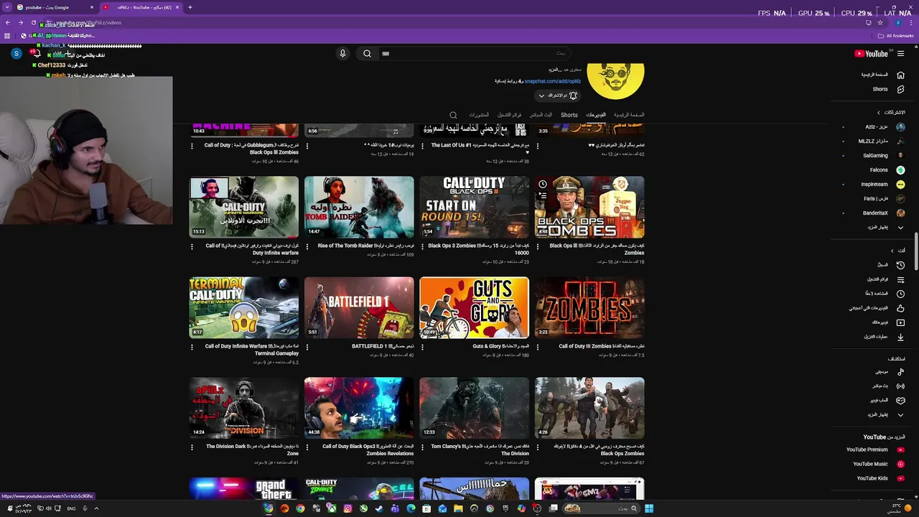Play The Division dark zone thumbnail with 14:24 duration

pos(244,408)
